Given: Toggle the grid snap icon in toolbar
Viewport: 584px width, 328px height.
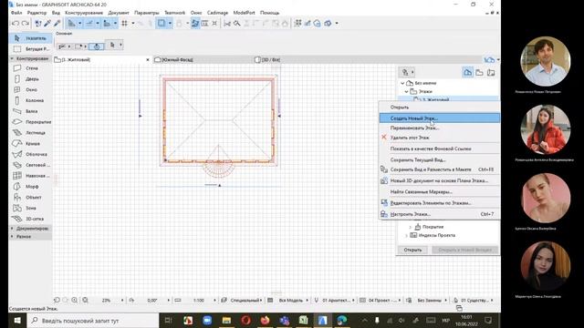Looking at the screenshot, I should click(x=124, y=24).
